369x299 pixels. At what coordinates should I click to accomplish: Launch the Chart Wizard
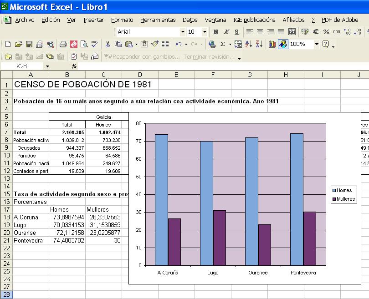click(x=272, y=44)
